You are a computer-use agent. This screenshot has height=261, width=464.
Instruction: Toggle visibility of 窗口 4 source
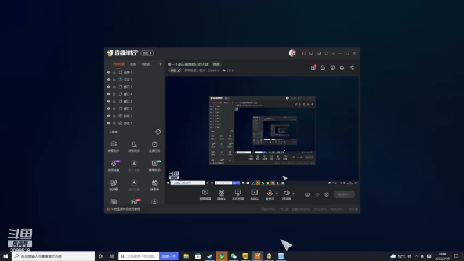tap(108, 94)
